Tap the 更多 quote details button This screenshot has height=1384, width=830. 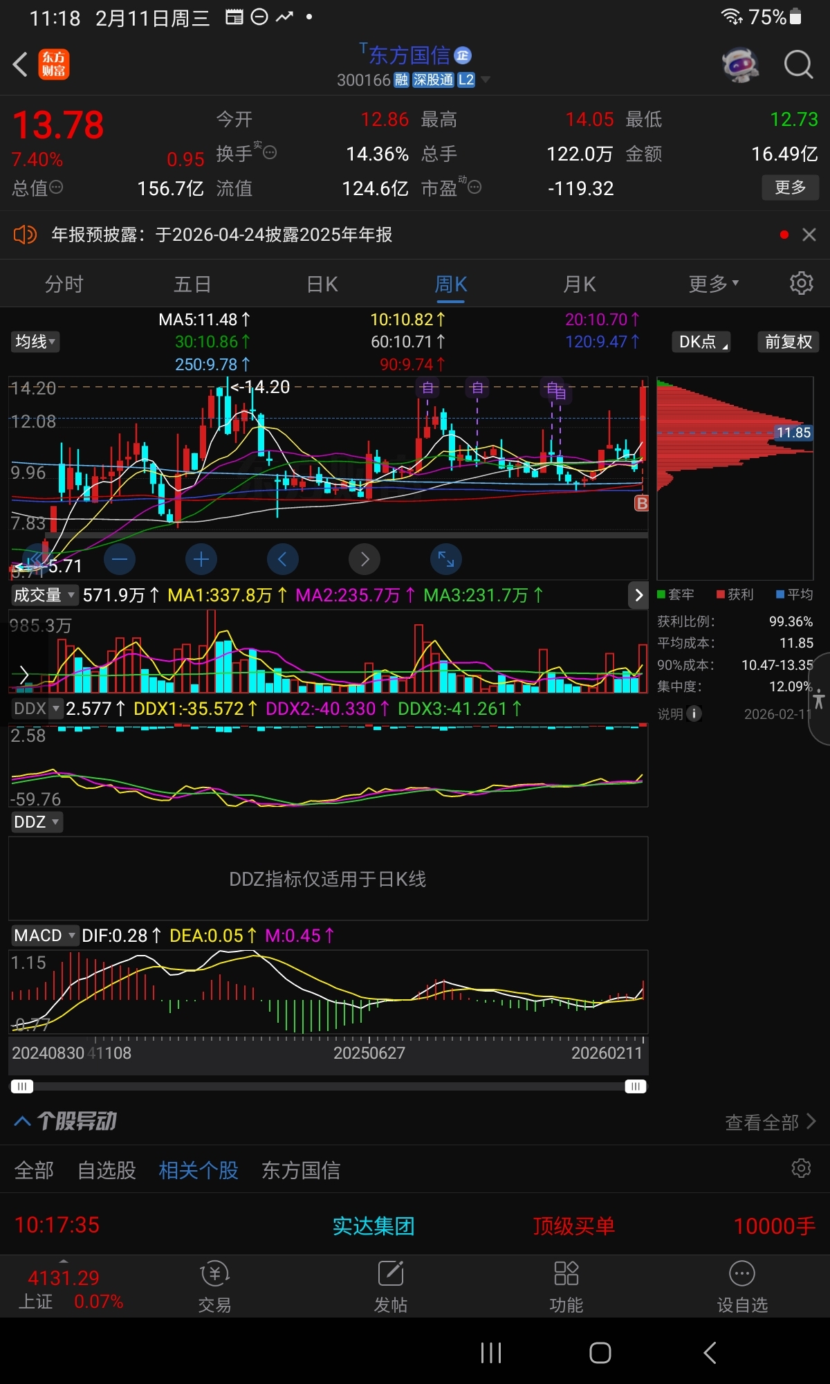[x=790, y=187]
